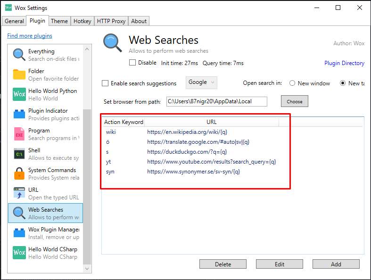The height and width of the screenshot is (280, 371).
Task: Click the Everything plugin magnifier icon
Action: coord(19,55)
